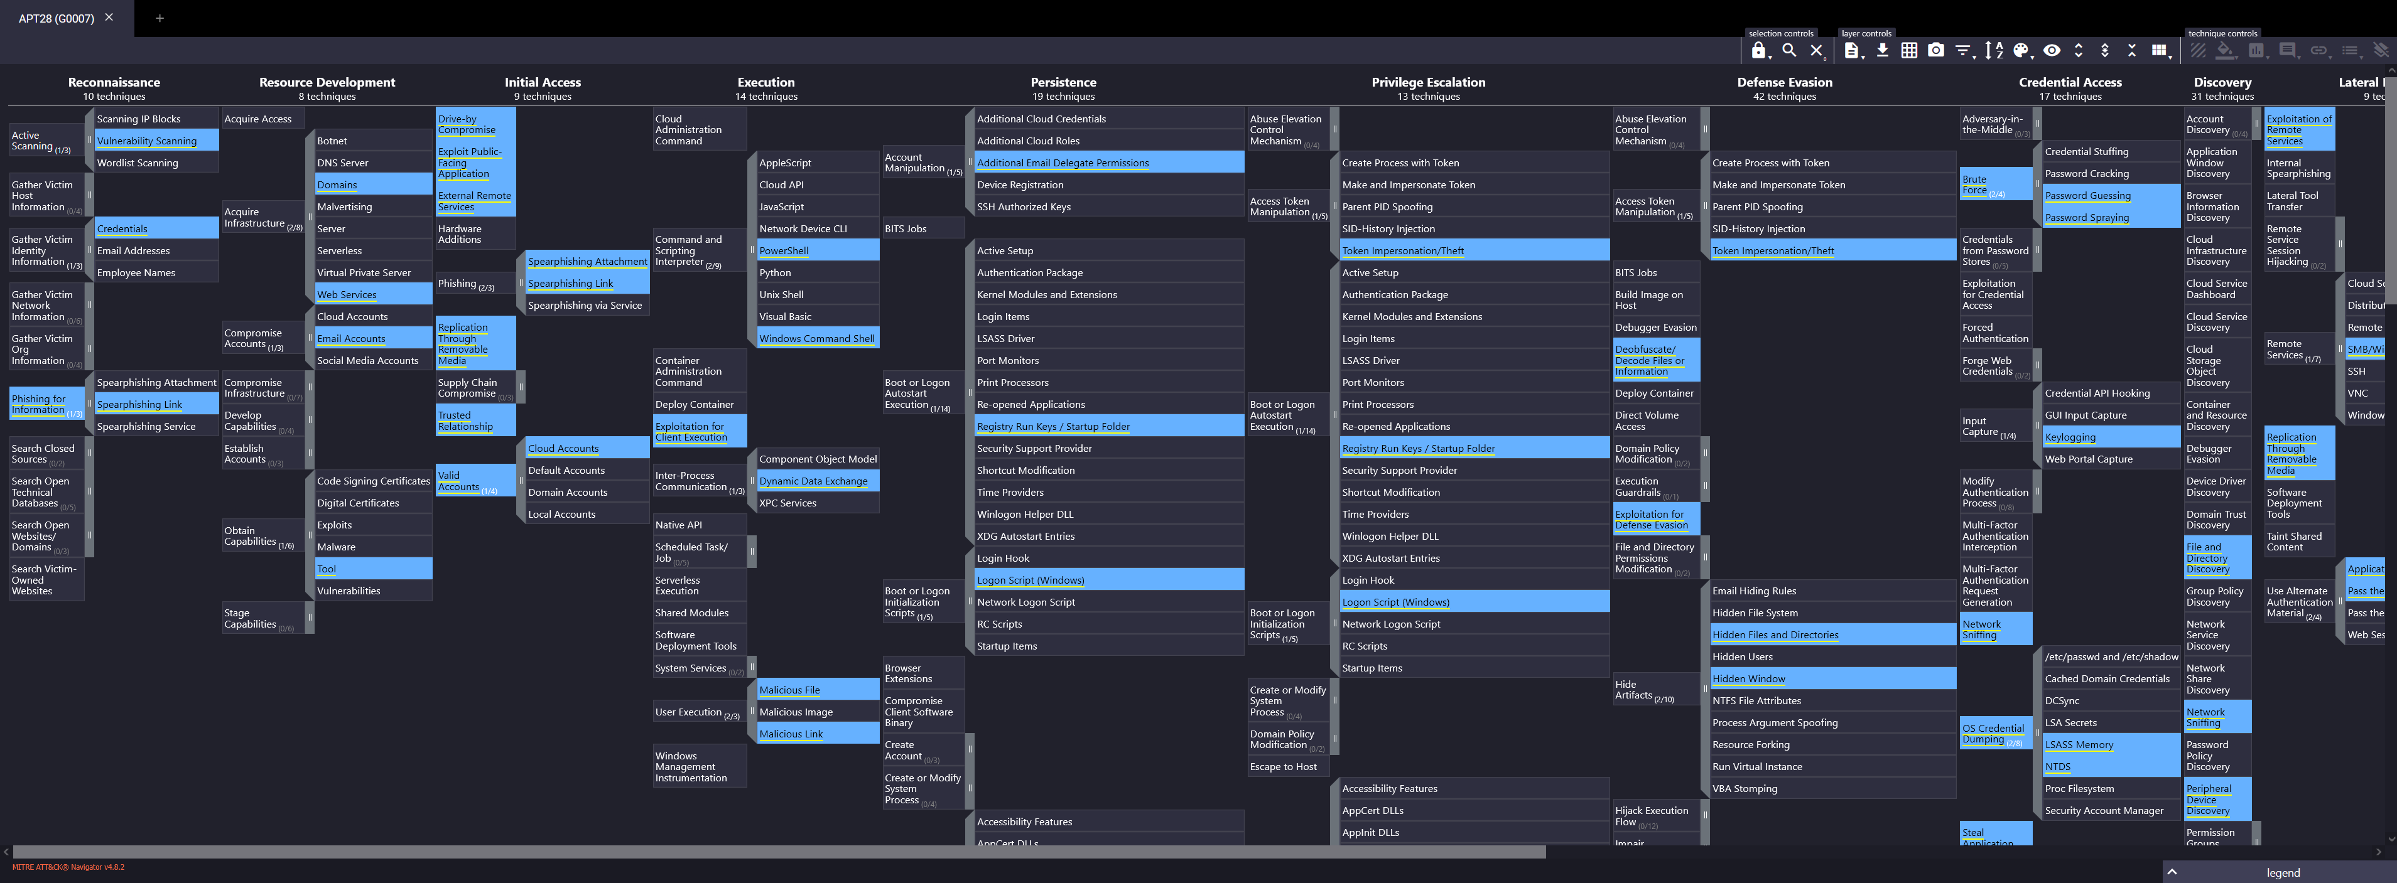Screen dimensions: 2397x883
Task: Open the filters dropdown
Action: pyautogui.click(x=1964, y=50)
